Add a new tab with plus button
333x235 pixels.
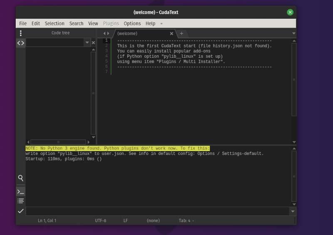pos(181,34)
